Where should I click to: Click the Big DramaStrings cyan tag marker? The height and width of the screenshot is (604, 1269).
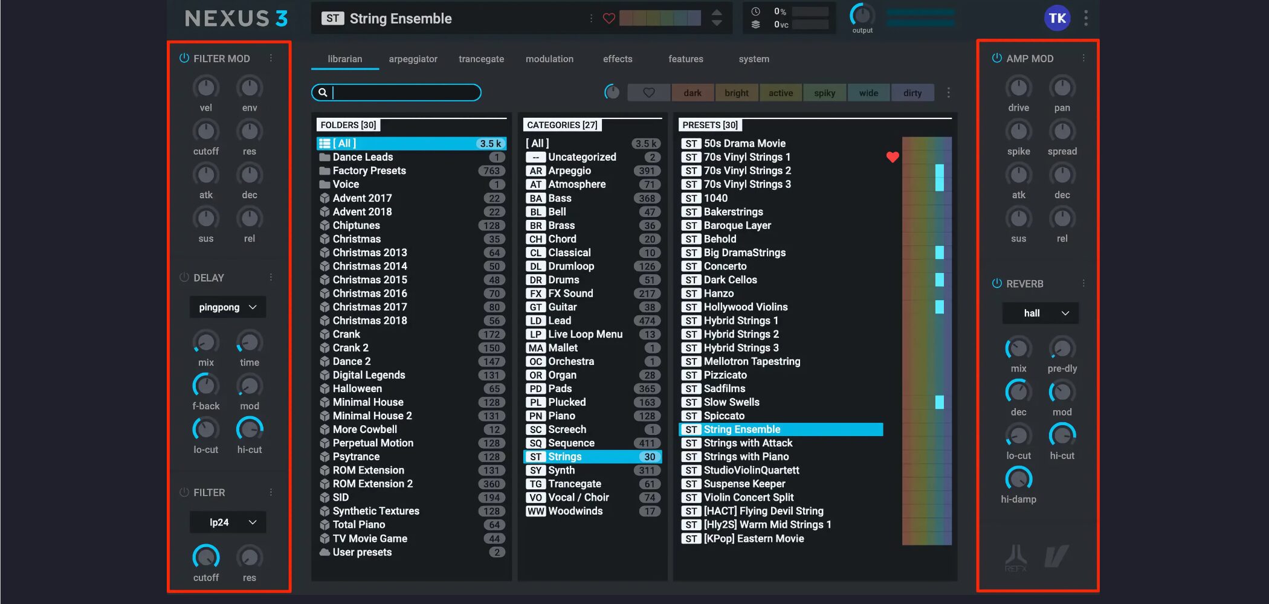point(940,252)
